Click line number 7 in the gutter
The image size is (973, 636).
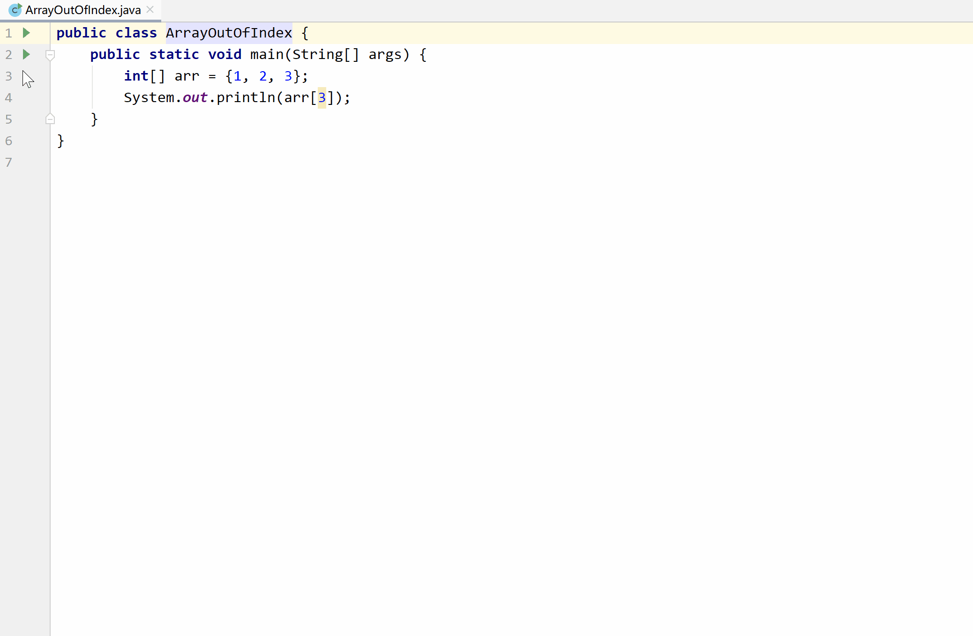coord(8,162)
